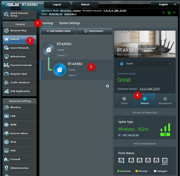180x176 pixels.
Task: Switch to the System Settings tab
Action: pos(69,23)
